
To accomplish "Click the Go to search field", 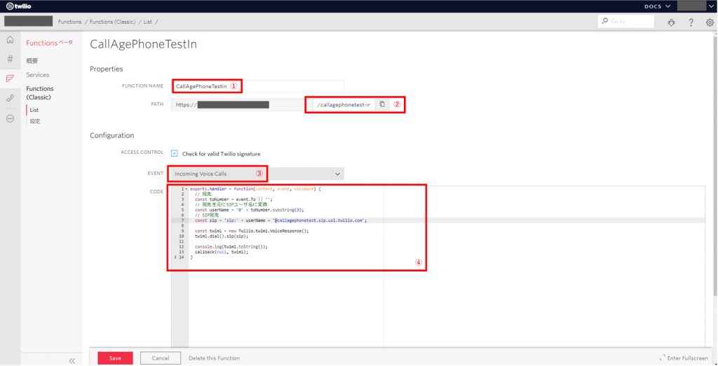I will tap(626, 22).
